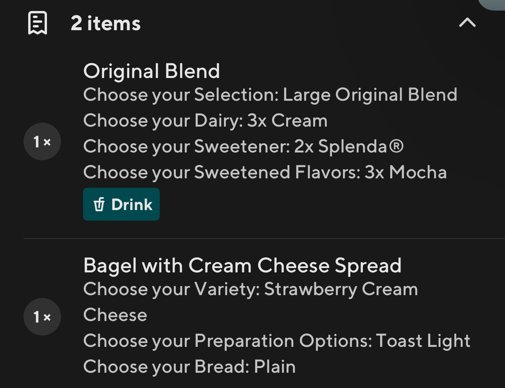Viewport: 505px width, 388px height.
Task: Select the 2x Splenda sweetener line
Action: (x=243, y=147)
